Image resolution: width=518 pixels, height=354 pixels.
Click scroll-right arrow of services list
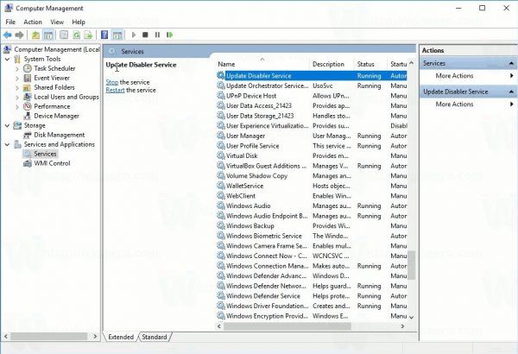(x=402, y=326)
